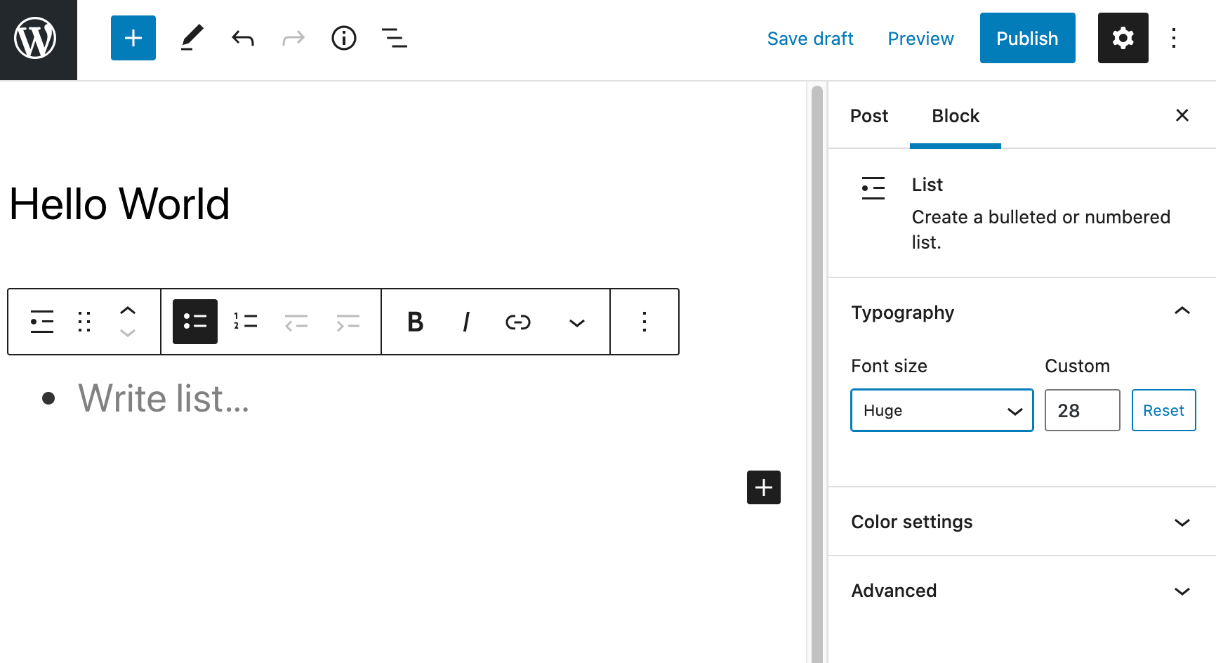Open the WordPress logo menu
Viewport: 1216px width, 663px height.
(x=38, y=39)
